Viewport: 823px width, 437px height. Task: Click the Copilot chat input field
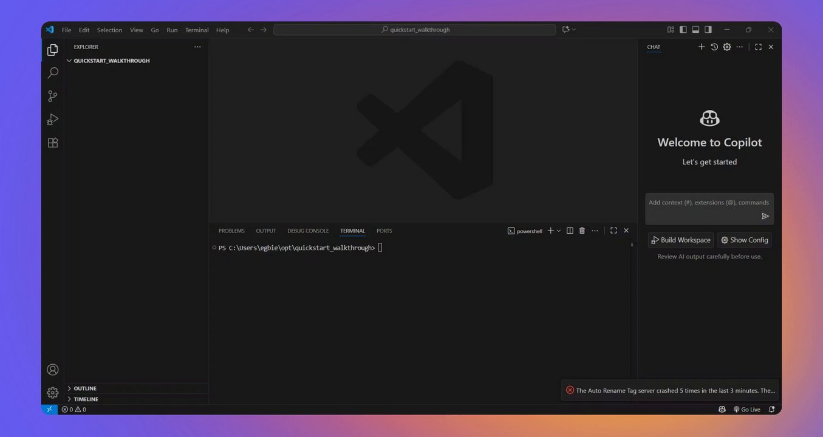pyautogui.click(x=709, y=209)
